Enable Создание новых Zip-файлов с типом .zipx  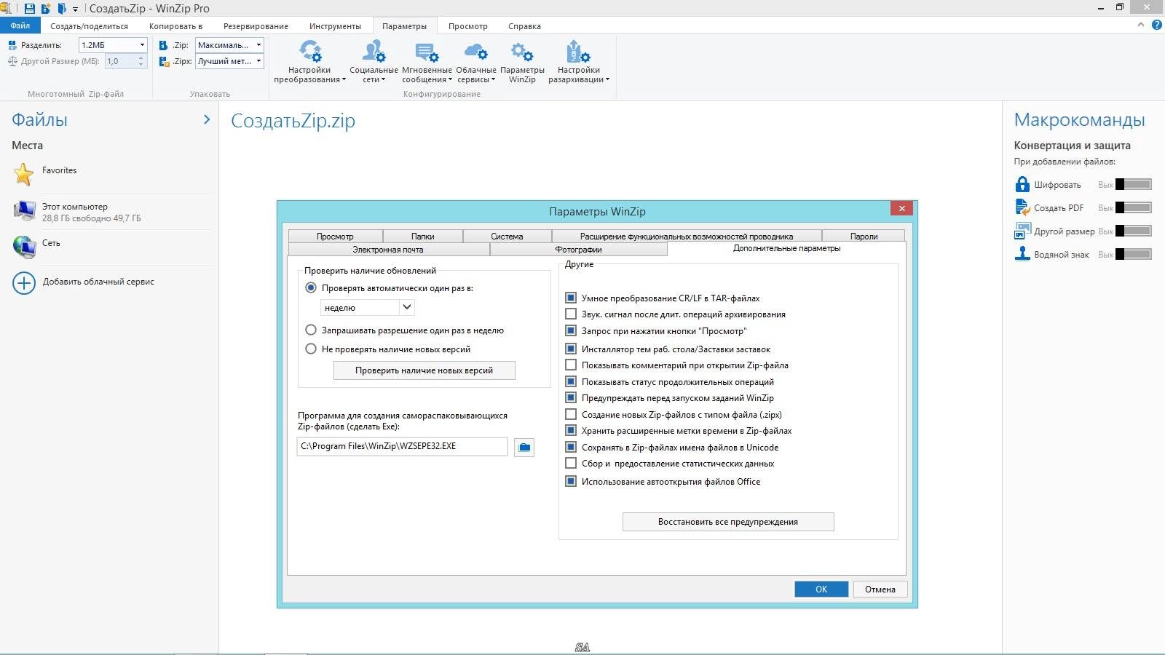571,414
